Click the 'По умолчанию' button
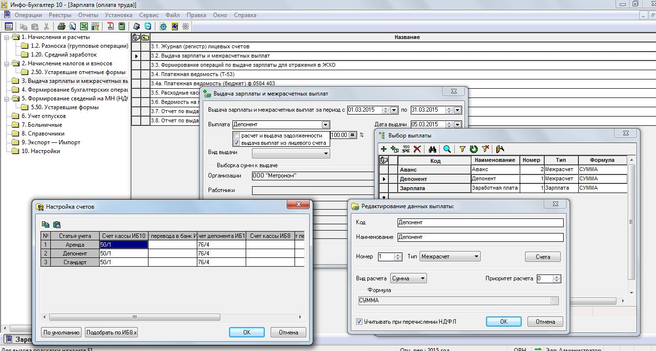This screenshot has width=656, height=351. (x=61, y=332)
